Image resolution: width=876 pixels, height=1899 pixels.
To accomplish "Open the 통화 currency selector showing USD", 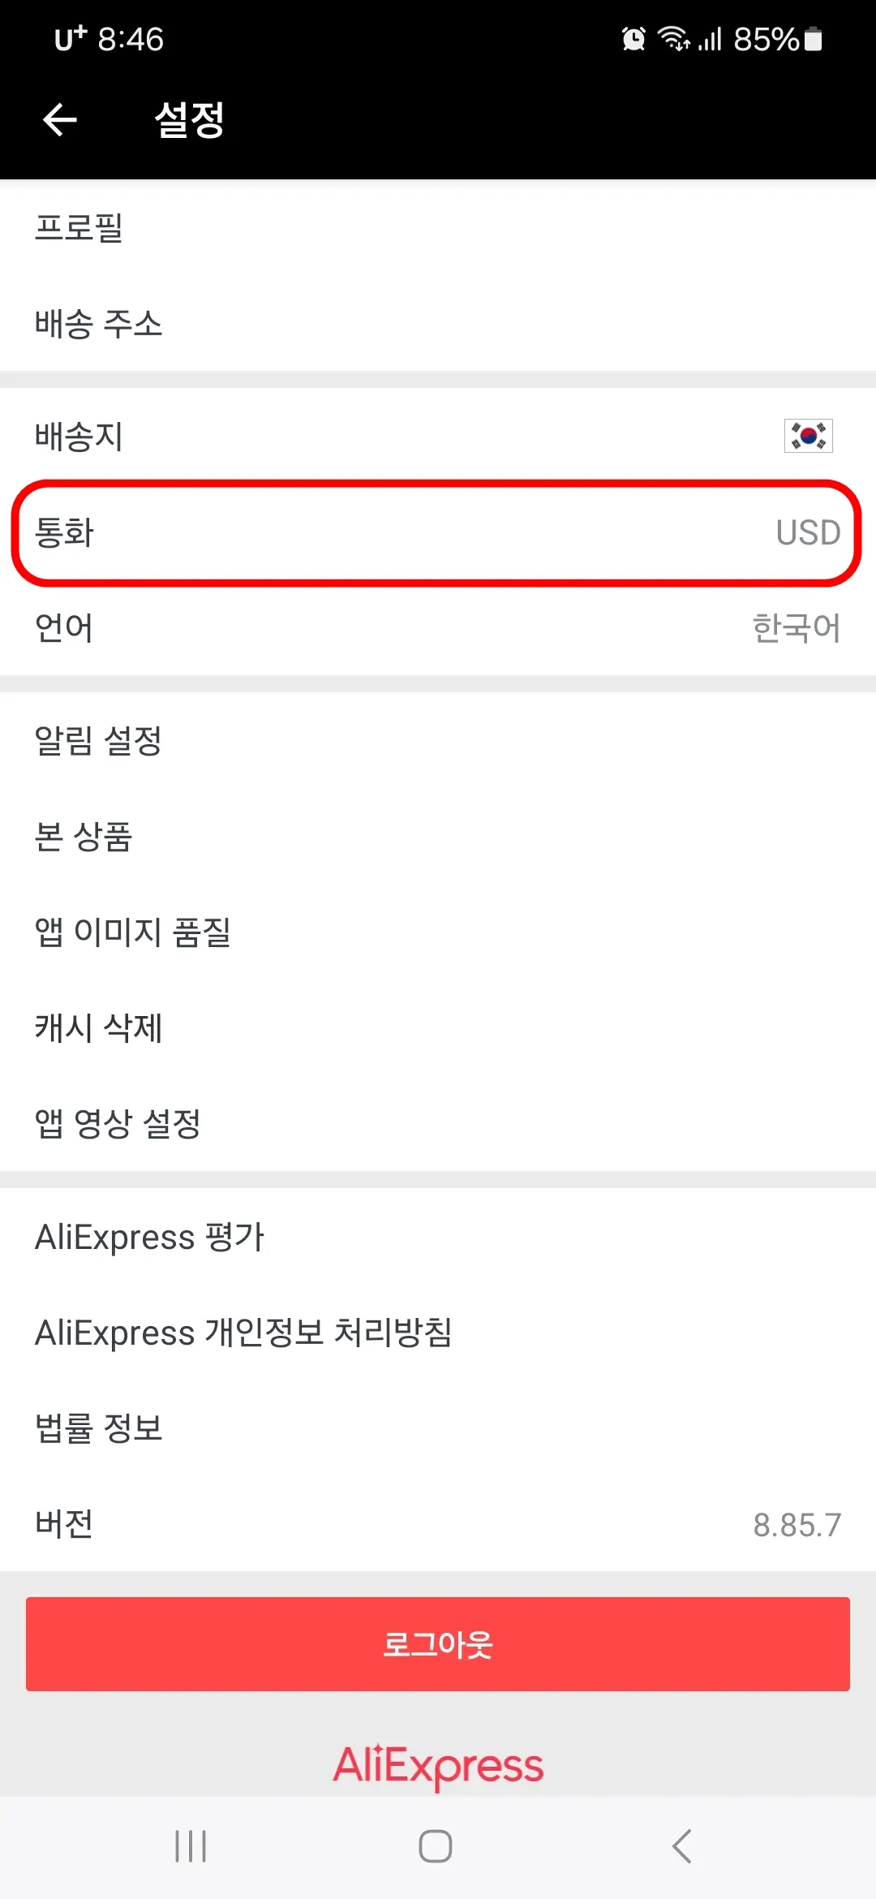I will 438,533.
